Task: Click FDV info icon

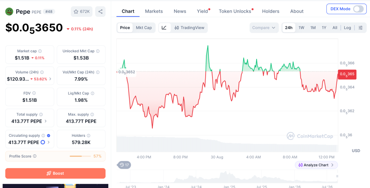Action: click(x=34, y=93)
